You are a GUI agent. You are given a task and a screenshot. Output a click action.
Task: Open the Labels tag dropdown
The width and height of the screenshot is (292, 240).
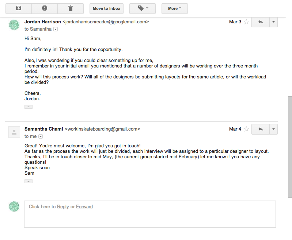tap(142, 8)
